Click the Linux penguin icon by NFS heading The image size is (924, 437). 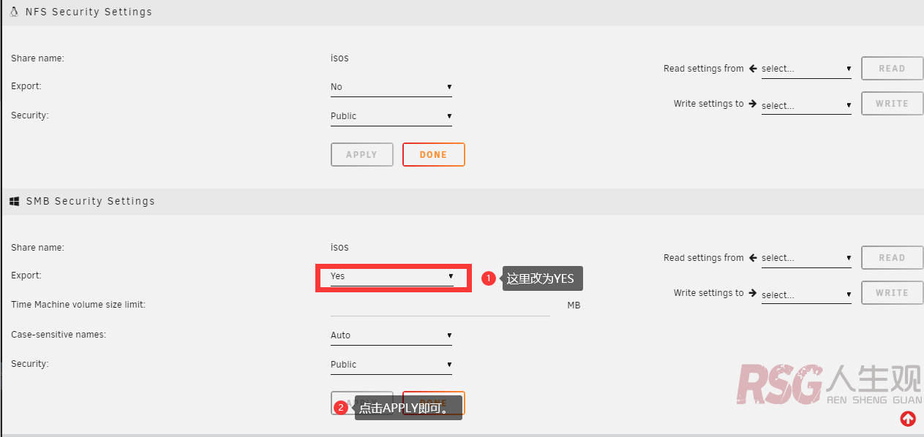pos(14,12)
